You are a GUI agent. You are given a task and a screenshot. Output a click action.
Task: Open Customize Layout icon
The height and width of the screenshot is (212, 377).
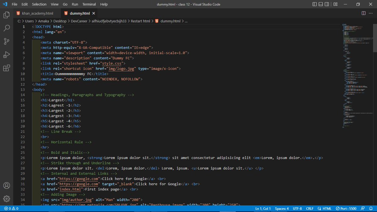[336, 4]
